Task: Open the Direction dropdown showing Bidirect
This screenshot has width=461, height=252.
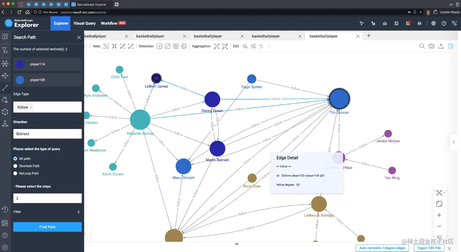Action: pyautogui.click(x=47, y=134)
